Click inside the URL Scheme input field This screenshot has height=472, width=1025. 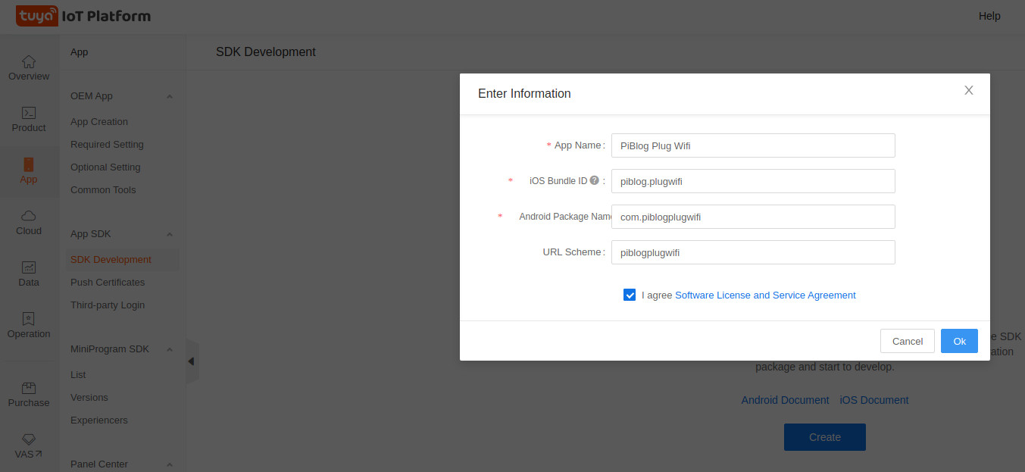753,252
